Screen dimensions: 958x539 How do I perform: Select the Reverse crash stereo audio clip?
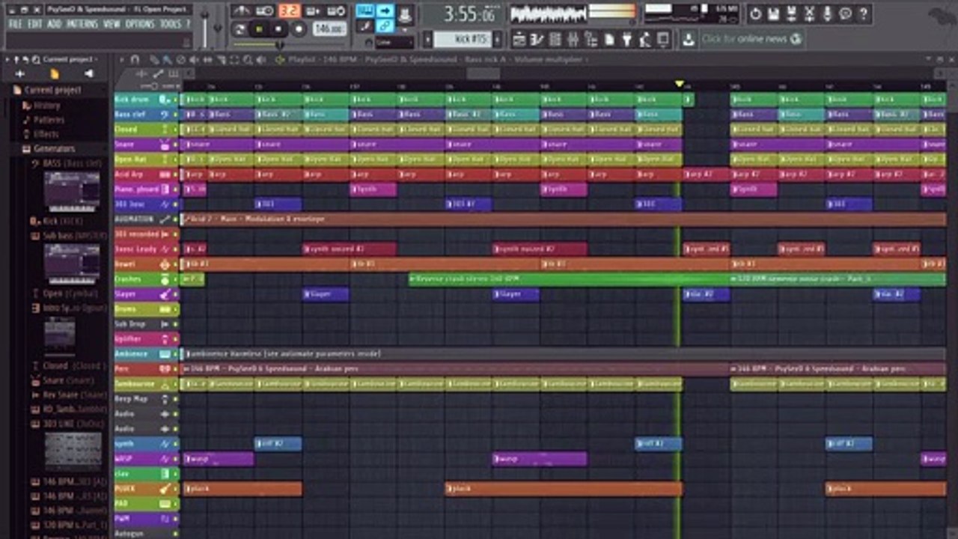[x=570, y=279]
